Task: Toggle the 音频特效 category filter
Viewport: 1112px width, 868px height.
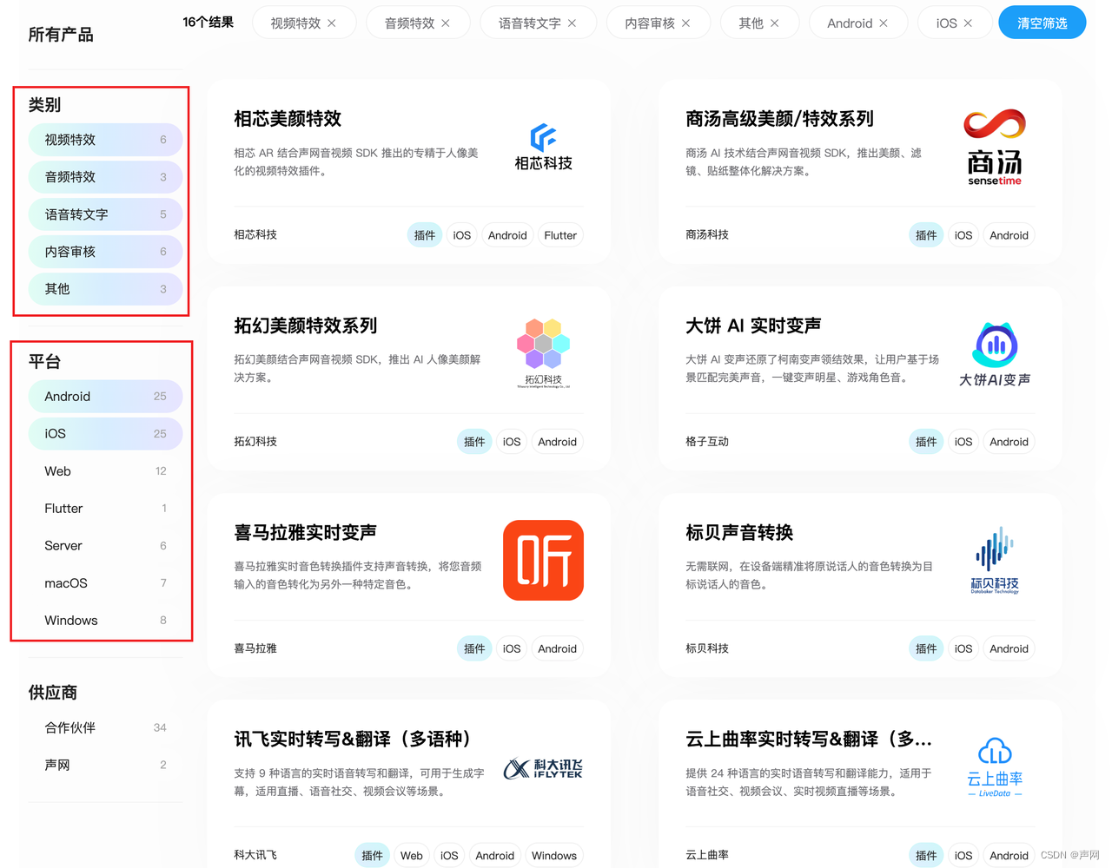Action: coord(105,177)
